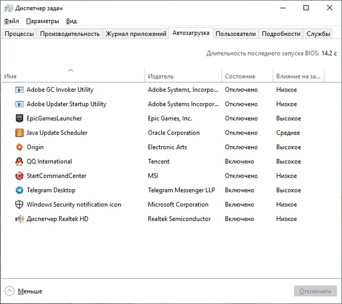Select the StartCommandCenter MSI icon
342x304 pixels.
(x=20, y=176)
